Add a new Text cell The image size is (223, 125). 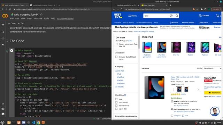coord(21,23)
